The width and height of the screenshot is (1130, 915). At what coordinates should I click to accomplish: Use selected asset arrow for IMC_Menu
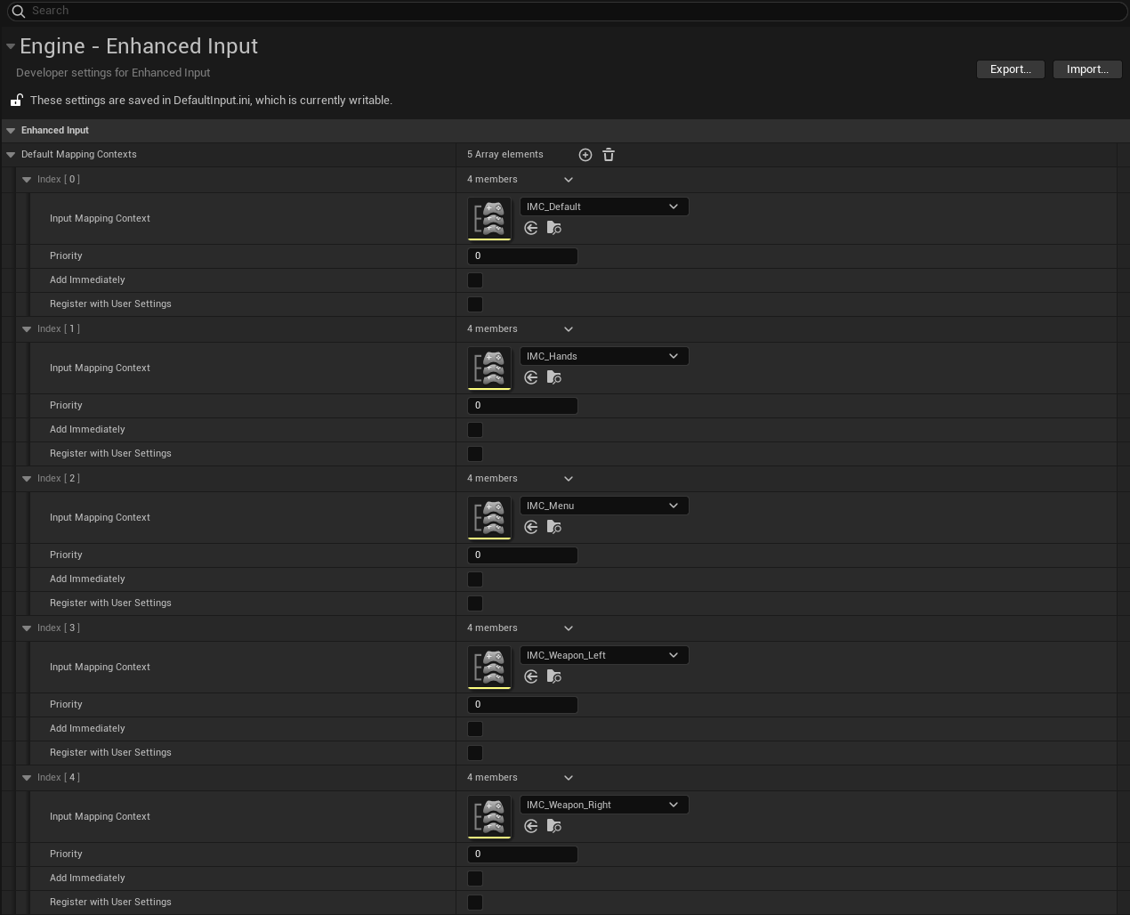pyautogui.click(x=531, y=528)
